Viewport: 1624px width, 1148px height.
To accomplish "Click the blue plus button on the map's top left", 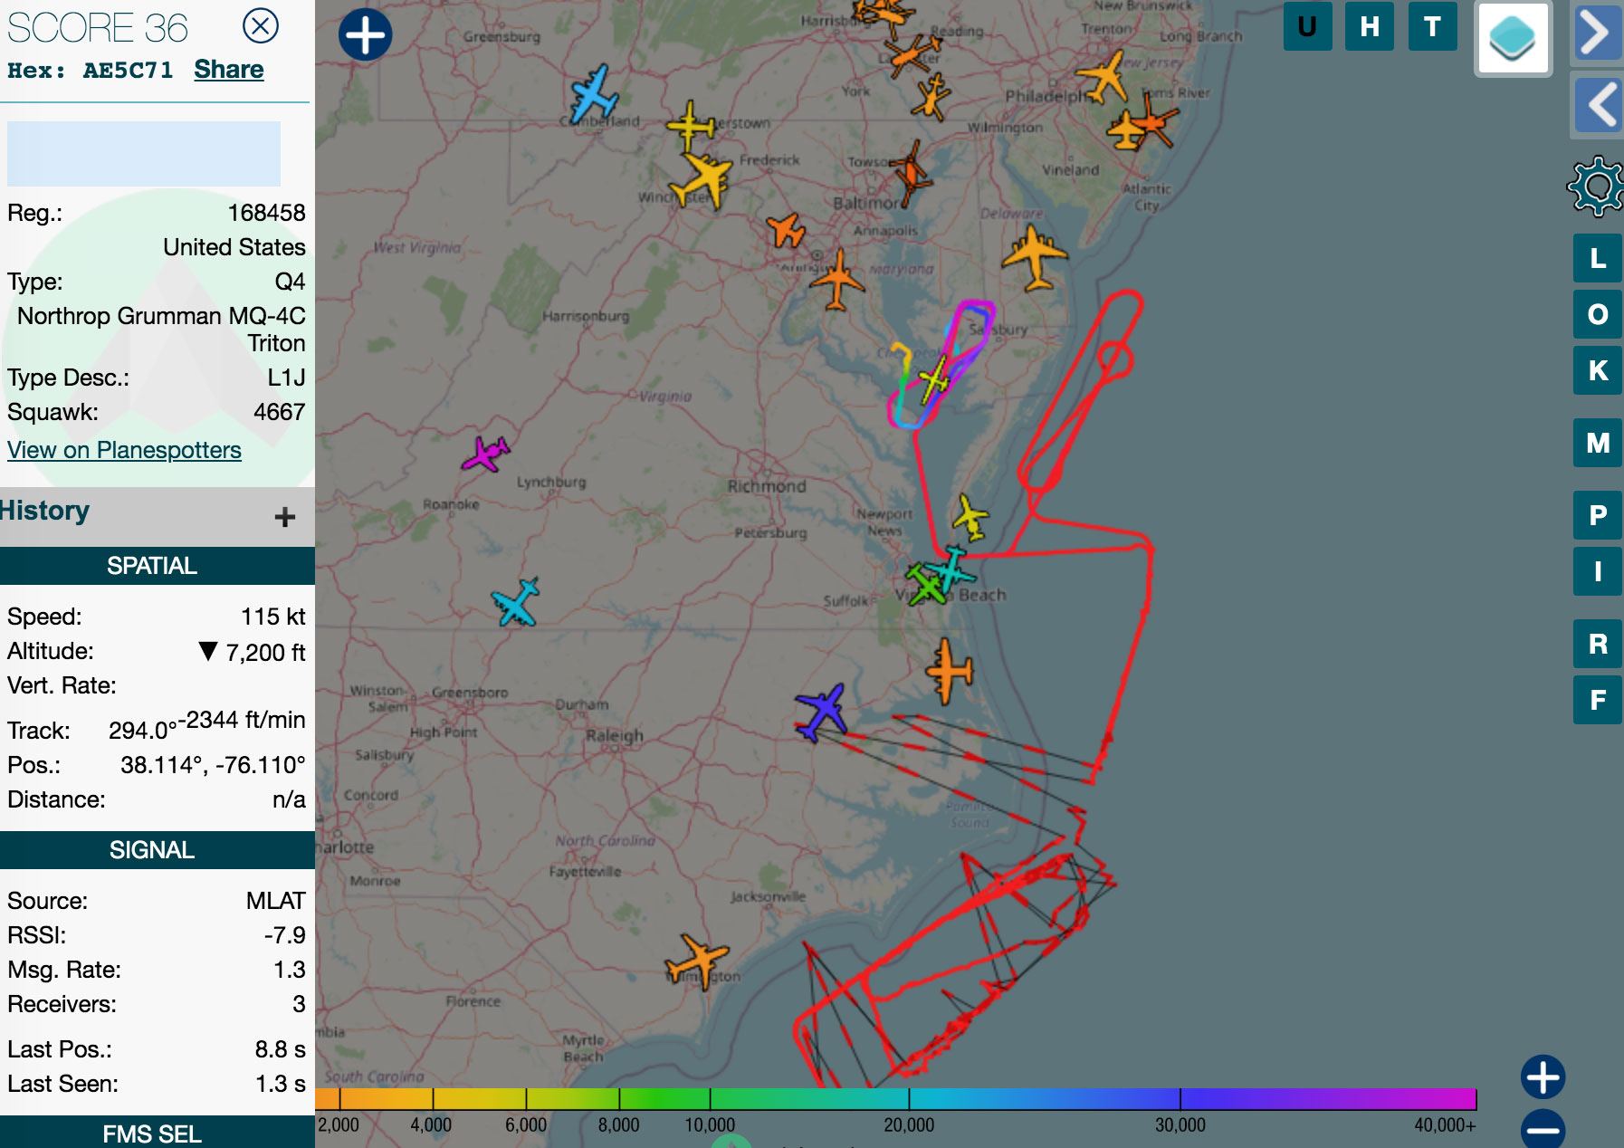I will (366, 35).
